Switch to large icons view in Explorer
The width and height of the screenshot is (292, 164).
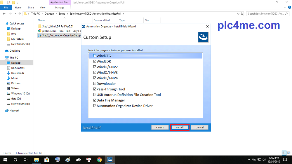tap(288, 153)
